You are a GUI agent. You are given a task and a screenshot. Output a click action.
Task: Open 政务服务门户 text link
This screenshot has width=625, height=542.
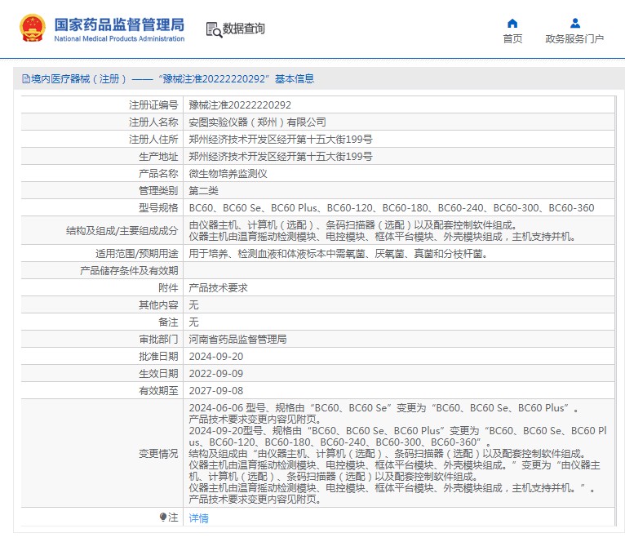pyautogui.click(x=574, y=38)
